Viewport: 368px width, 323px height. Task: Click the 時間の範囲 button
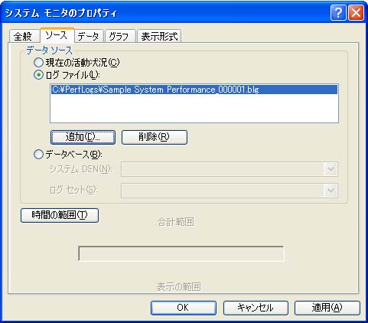click(60, 215)
